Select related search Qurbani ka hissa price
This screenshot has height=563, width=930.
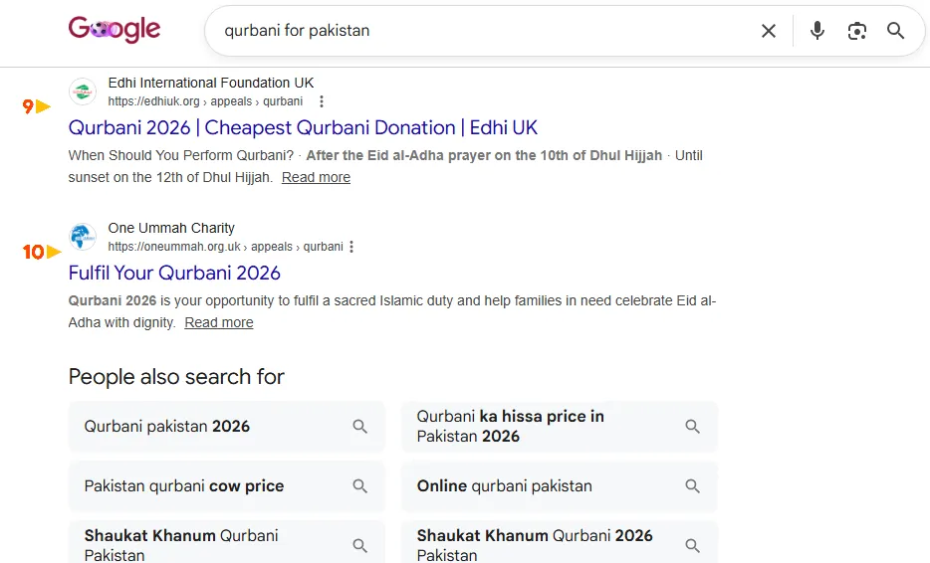560,426
